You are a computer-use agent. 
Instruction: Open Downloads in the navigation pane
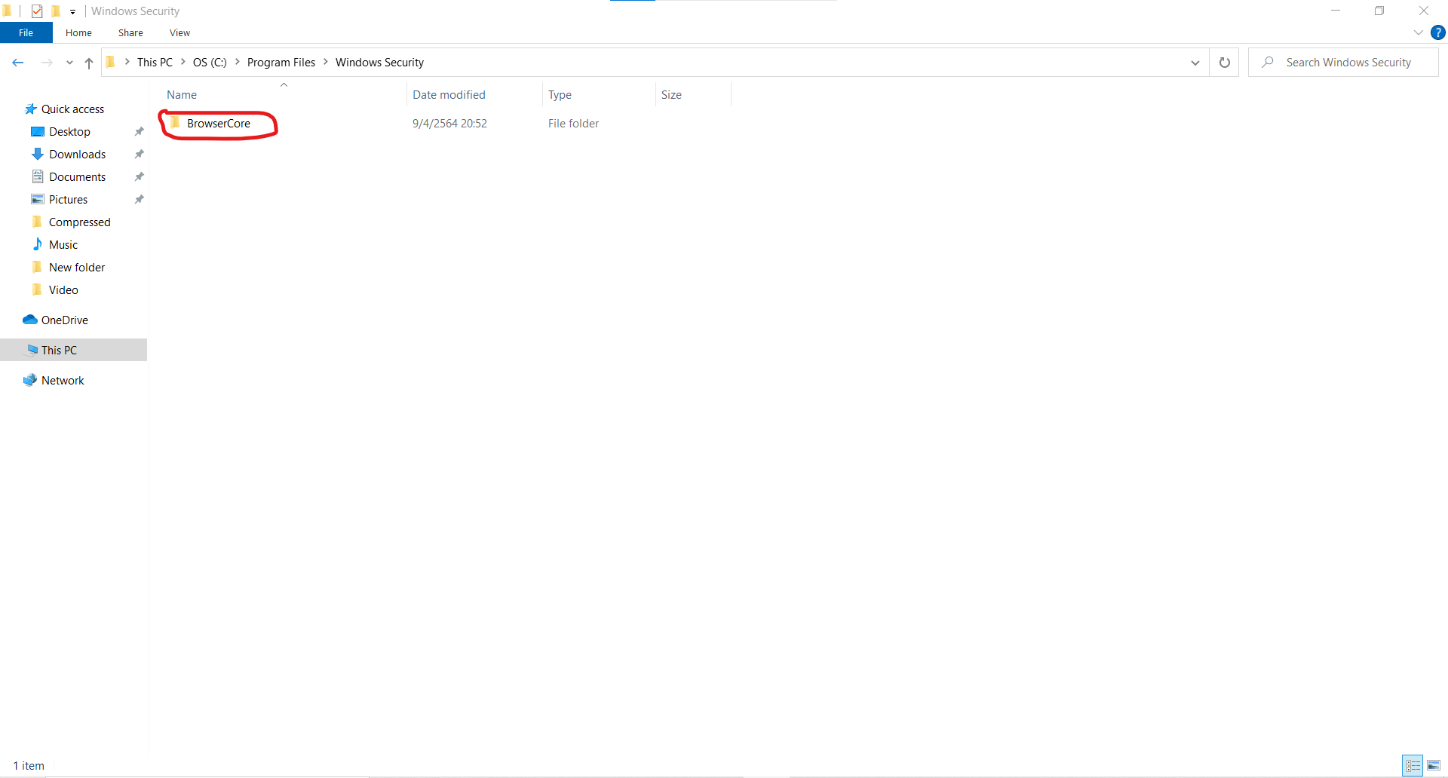[x=77, y=155]
